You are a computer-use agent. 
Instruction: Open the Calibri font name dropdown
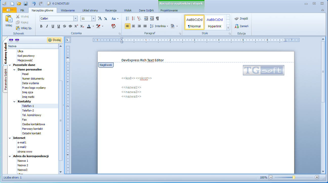point(75,19)
